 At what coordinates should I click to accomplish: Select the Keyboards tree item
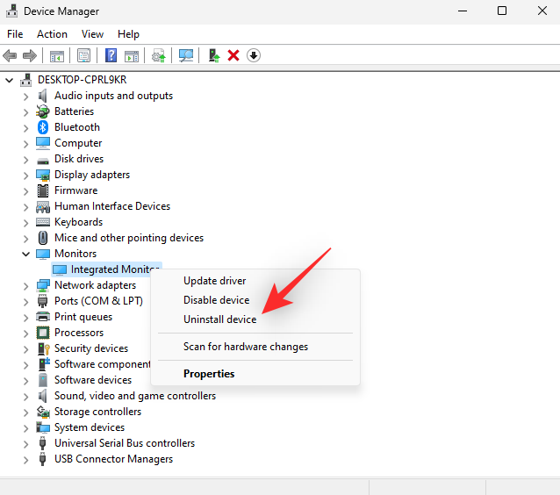(78, 222)
